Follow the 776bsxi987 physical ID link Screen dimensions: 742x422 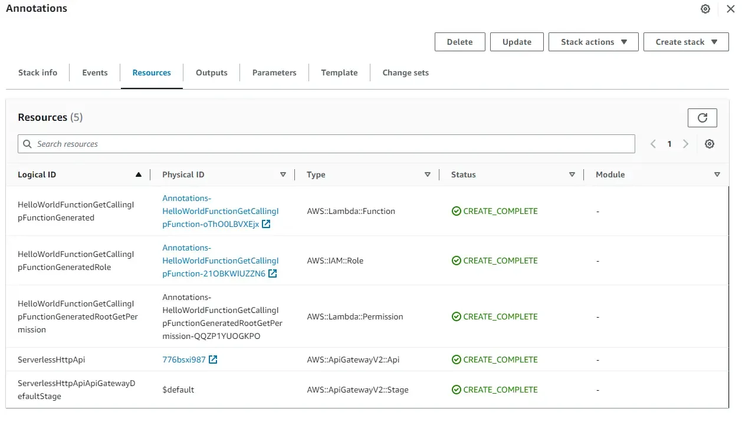click(x=180, y=359)
